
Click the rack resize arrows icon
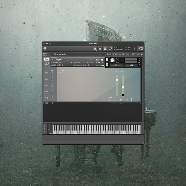coord(142,54)
